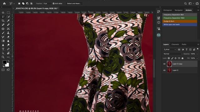Viewport: 200px width, 112px height.
Task: Run the Frequency Separation 16bit action
Action: [180, 18]
